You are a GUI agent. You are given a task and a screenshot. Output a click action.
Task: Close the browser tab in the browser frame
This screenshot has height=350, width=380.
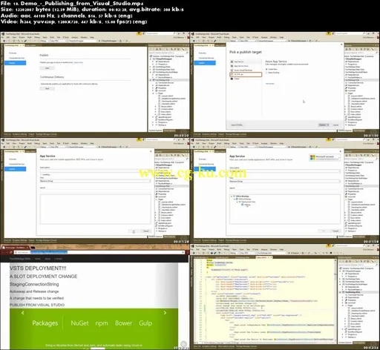pyautogui.click(x=27, y=248)
